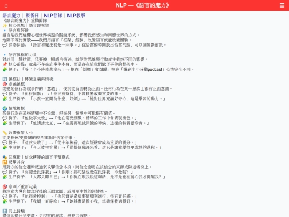Open the hamburger menu

[x=282, y=5]
